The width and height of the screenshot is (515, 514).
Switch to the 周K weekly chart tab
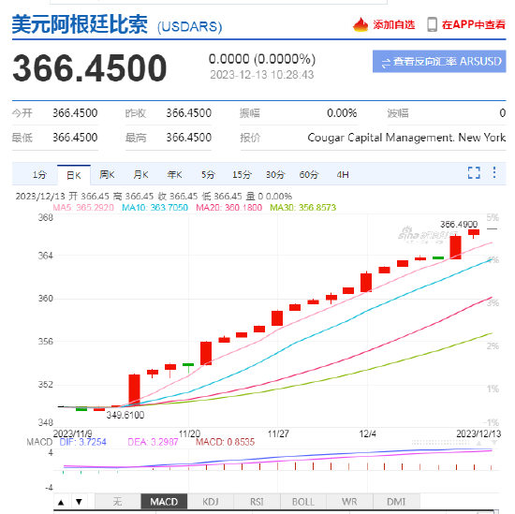[107, 175]
